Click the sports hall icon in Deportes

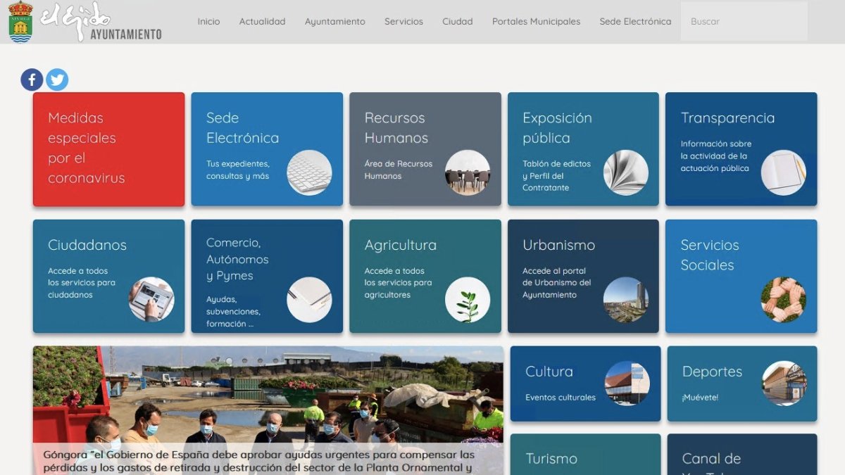click(784, 384)
